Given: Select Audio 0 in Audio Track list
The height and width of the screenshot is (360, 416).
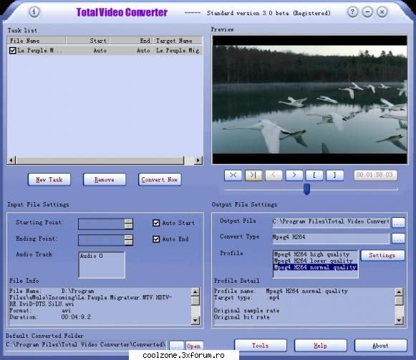Looking at the screenshot, I should click(x=92, y=256).
